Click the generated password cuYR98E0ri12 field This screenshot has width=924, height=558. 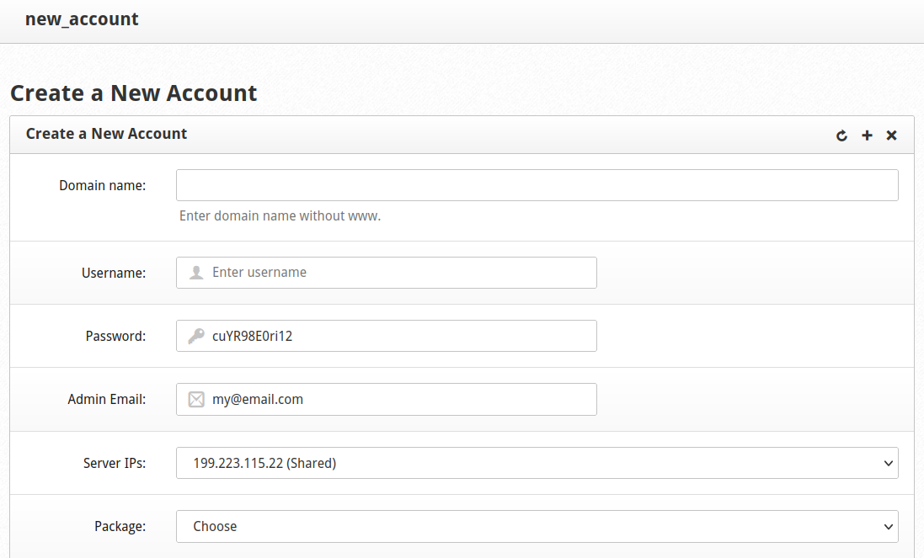(387, 335)
